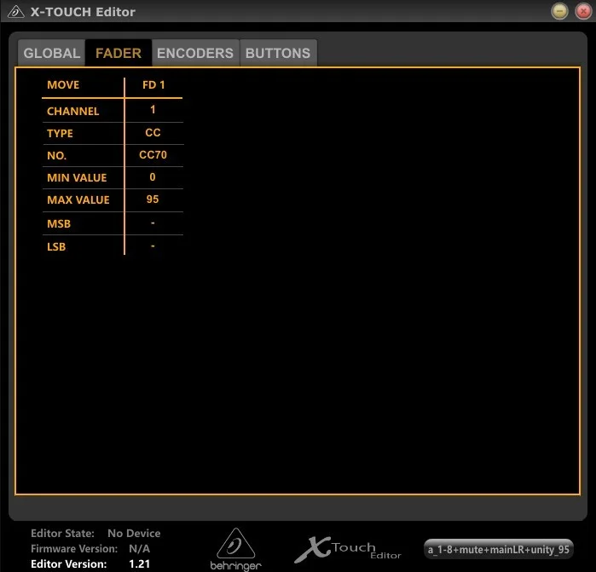Click the LSB value dash

point(153,246)
